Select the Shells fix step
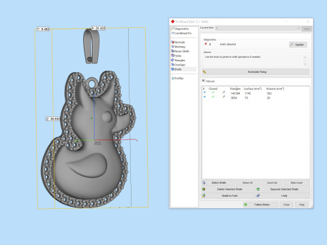Viewport: 327px width, 245px height. 178,69
